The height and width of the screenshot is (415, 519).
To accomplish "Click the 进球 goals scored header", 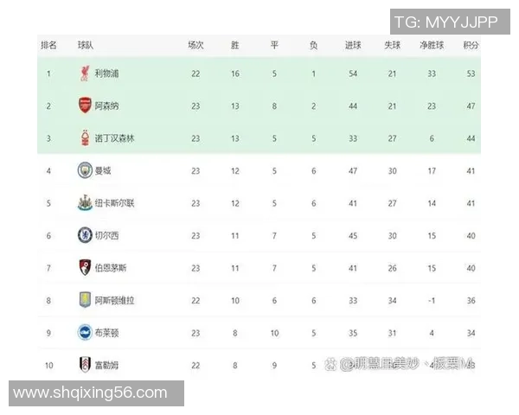I will tap(352, 45).
